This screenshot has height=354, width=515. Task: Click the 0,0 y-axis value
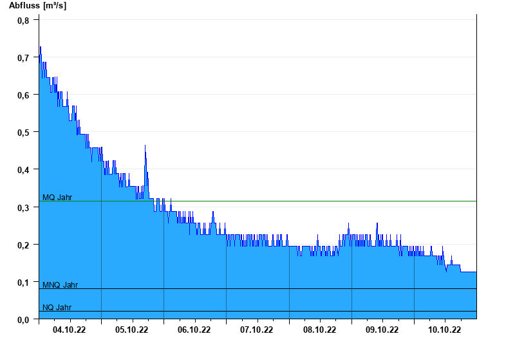(23, 320)
